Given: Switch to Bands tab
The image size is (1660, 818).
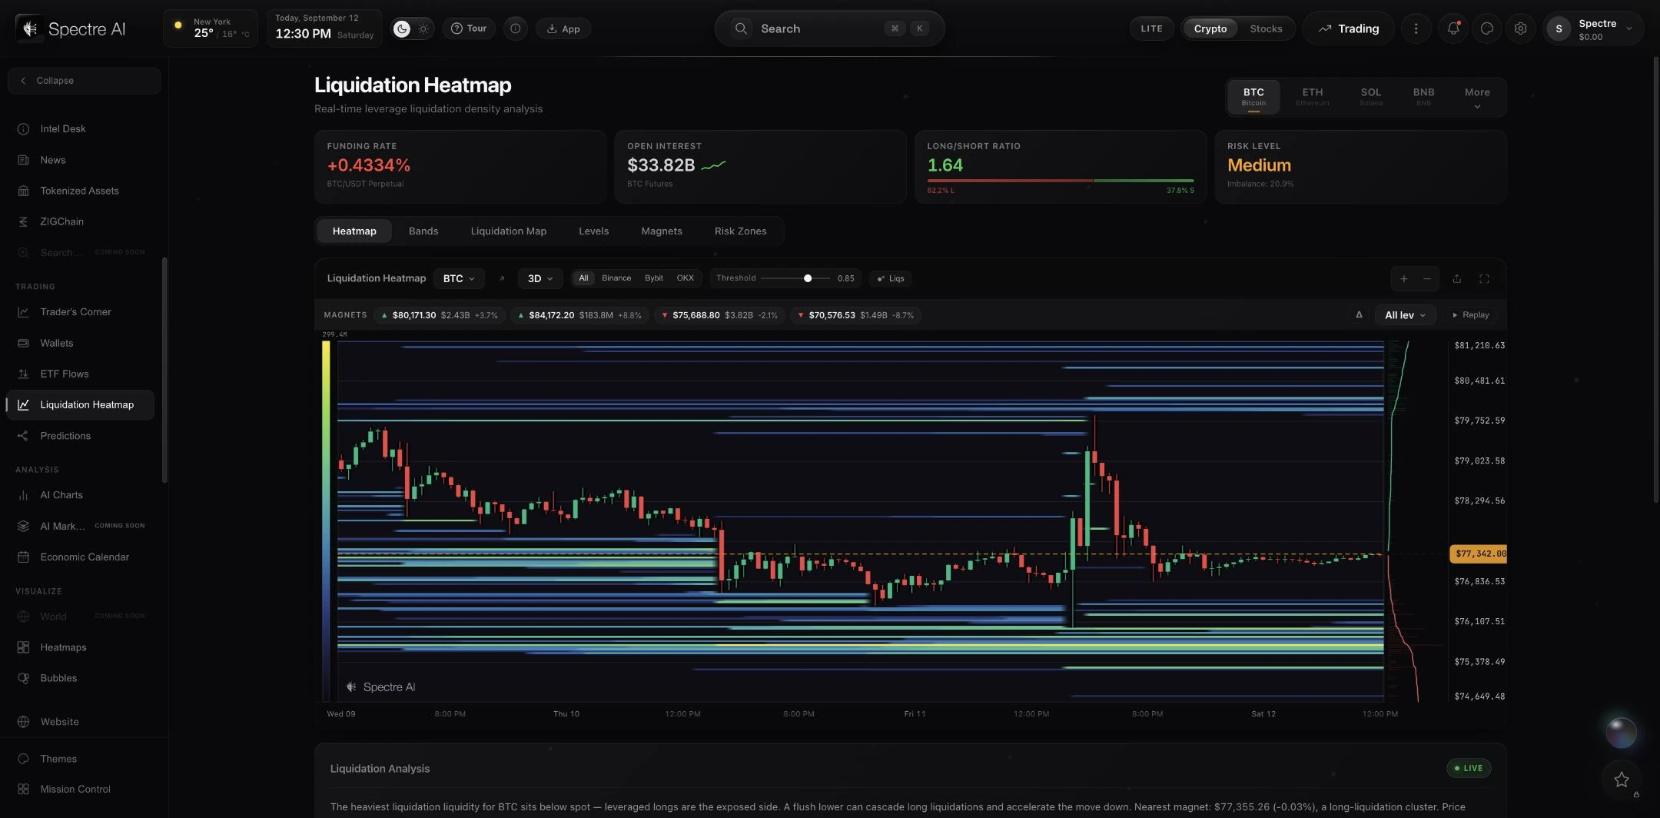Looking at the screenshot, I should point(423,231).
